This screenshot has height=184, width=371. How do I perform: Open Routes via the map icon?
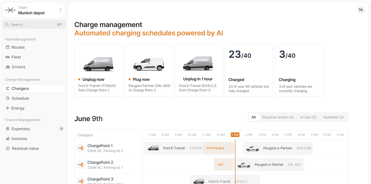[x=7, y=47]
